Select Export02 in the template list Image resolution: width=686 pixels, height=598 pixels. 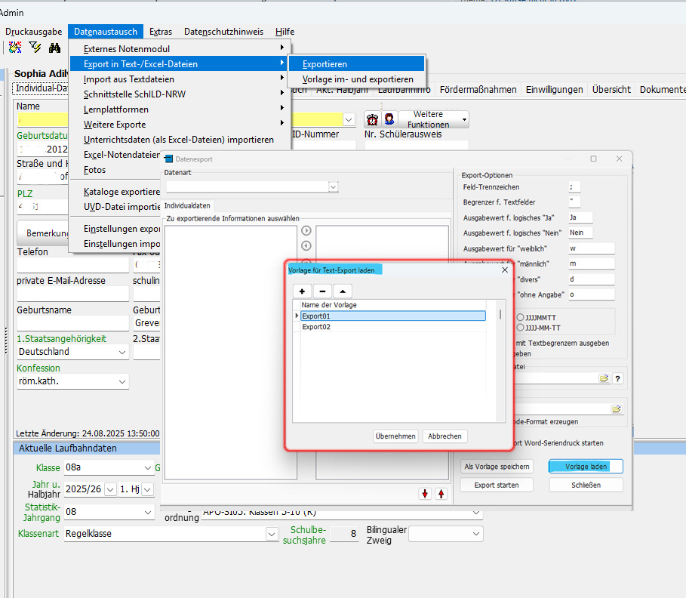point(316,327)
